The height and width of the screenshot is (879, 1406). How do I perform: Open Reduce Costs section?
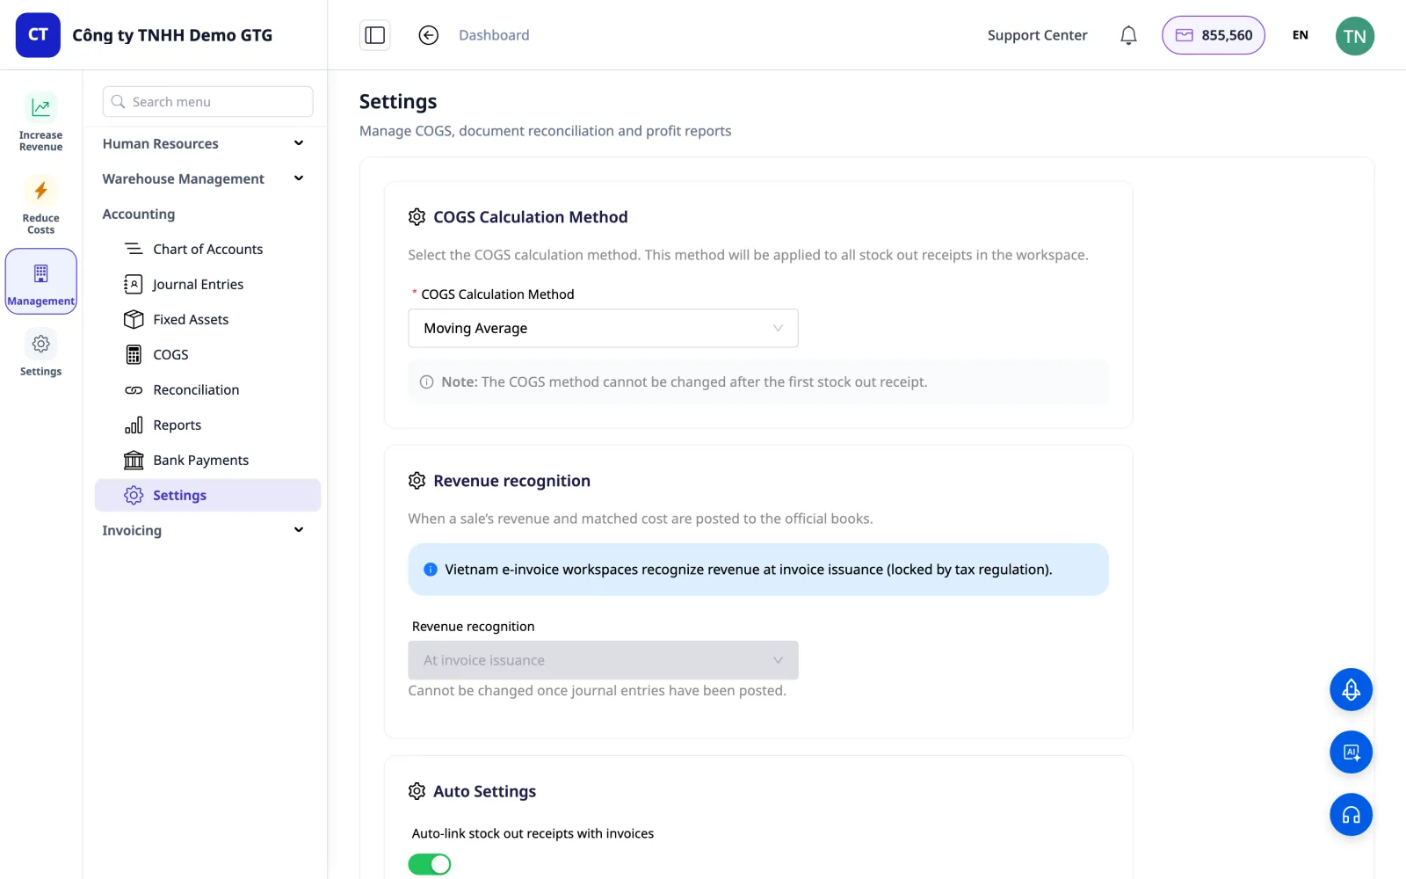41,205
